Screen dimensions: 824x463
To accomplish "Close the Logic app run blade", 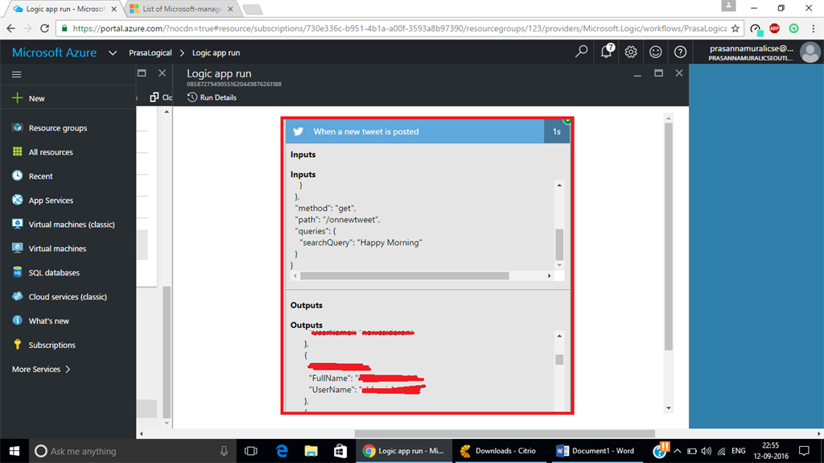I will pos(679,73).
